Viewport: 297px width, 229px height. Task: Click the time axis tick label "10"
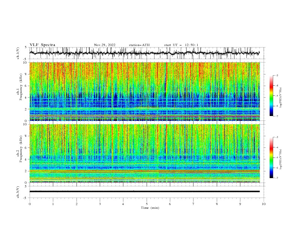click(264, 204)
